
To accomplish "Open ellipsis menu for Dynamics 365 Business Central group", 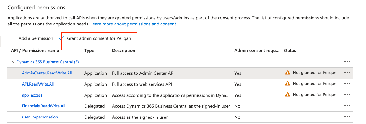I will [347, 62].
